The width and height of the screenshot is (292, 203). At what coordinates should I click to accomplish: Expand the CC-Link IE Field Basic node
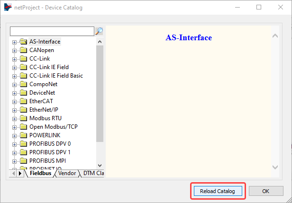[14, 76]
